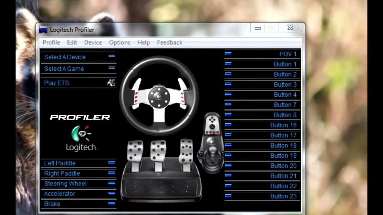Select the Right Paddle assignment

62,173
